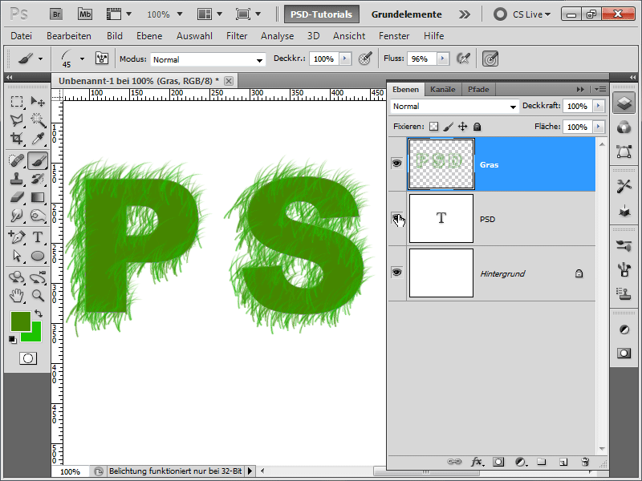This screenshot has width=642, height=481.
Task: Hide the Hintergrund layer
Action: click(396, 273)
